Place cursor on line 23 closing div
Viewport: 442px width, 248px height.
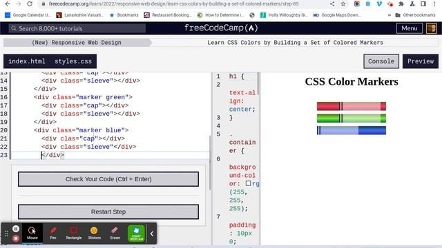52,155
